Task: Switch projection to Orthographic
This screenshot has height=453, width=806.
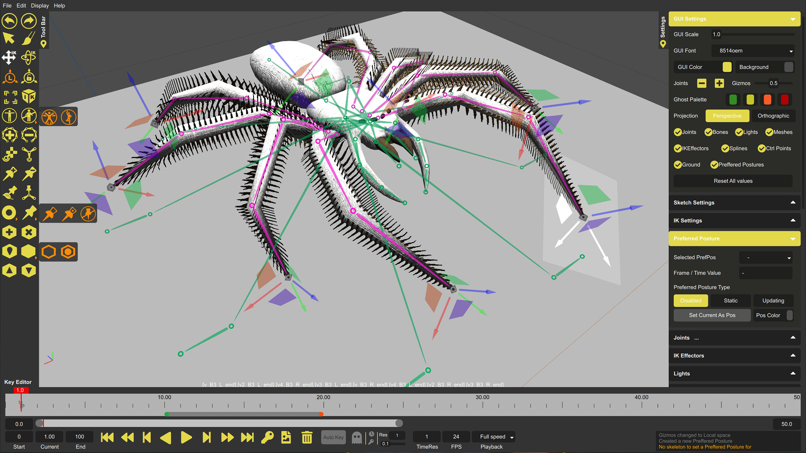Action: pos(773,116)
